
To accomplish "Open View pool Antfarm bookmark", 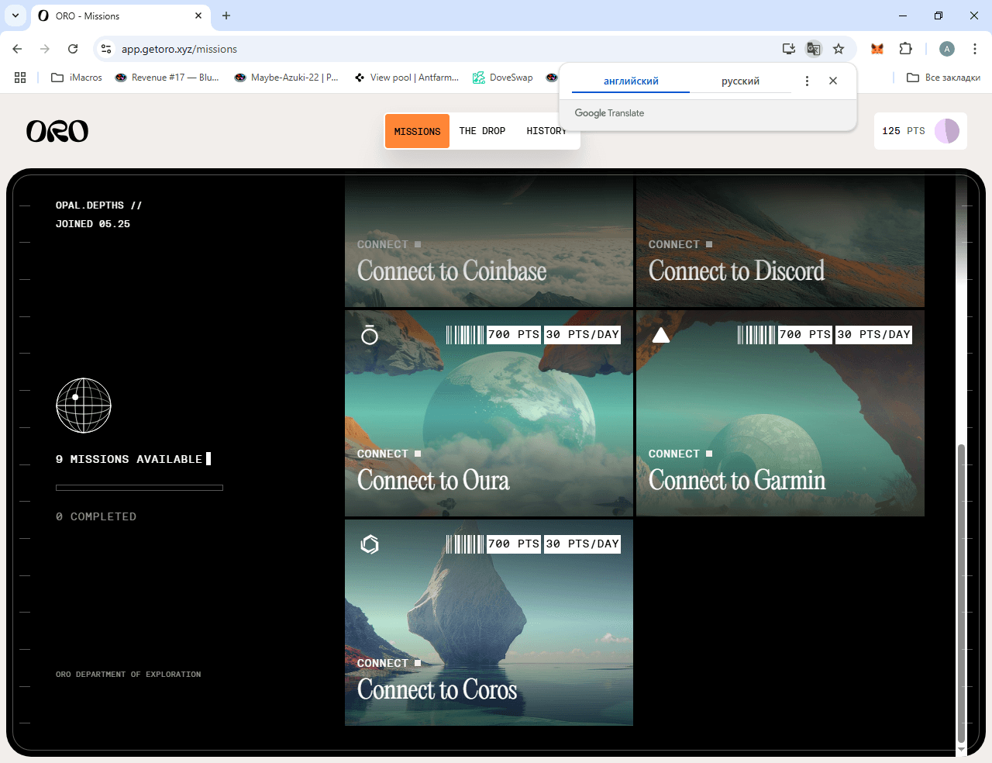I will tap(407, 78).
